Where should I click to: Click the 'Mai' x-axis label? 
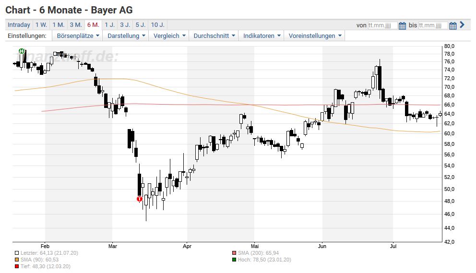[255, 246]
